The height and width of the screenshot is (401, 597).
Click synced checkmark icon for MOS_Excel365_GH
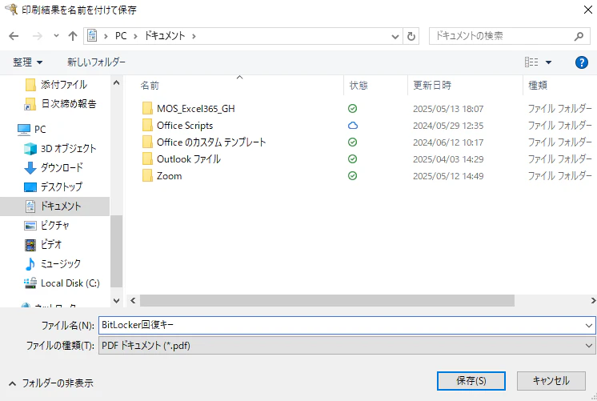click(x=353, y=109)
